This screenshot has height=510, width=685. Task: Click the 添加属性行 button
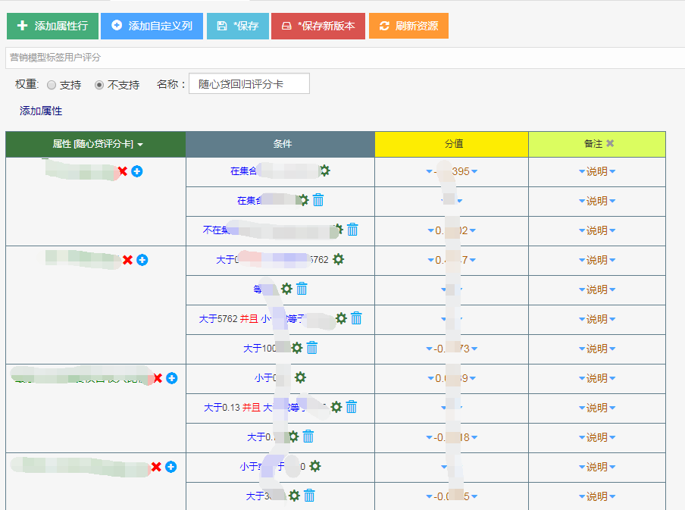[52, 26]
